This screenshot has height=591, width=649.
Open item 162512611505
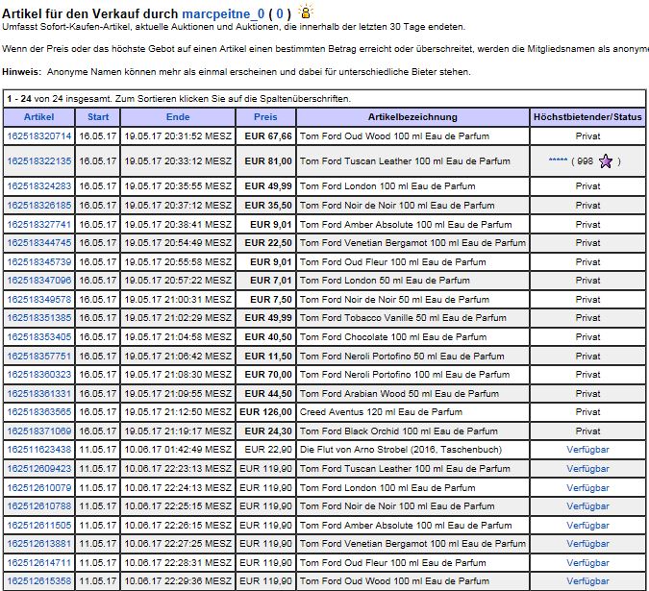click(x=39, y=526)
